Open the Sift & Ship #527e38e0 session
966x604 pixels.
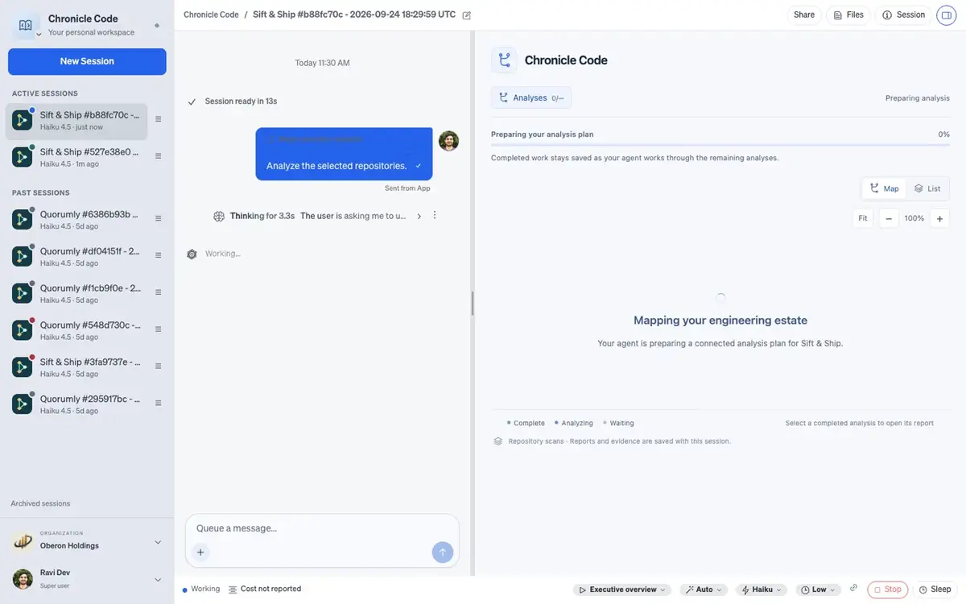[76, 157]
